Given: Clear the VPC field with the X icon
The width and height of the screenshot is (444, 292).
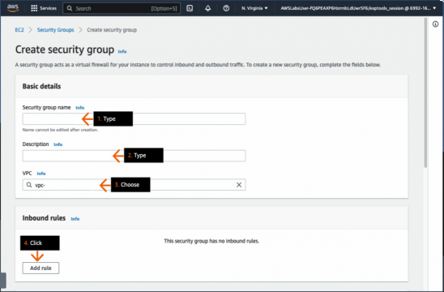Looking at the screenshot, I should click(239, 185).
